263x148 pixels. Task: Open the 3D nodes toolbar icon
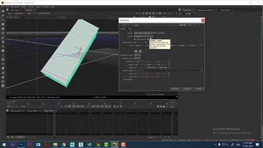pos(3,51)
